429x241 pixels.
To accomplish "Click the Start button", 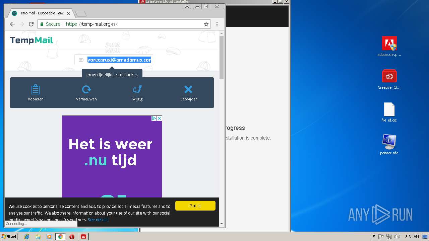I will coord(9,237).
